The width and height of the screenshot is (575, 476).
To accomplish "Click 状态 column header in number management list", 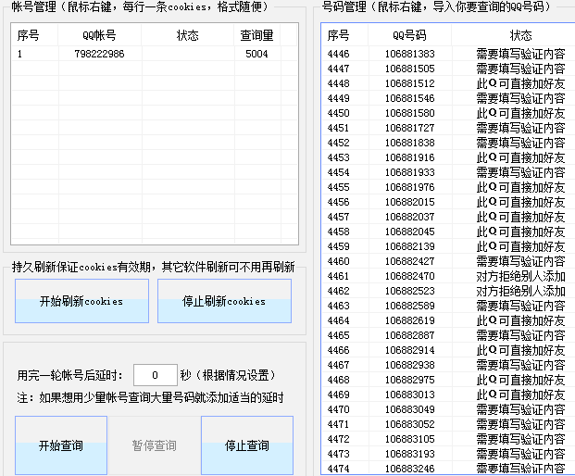I will click(x=520, y=35).
